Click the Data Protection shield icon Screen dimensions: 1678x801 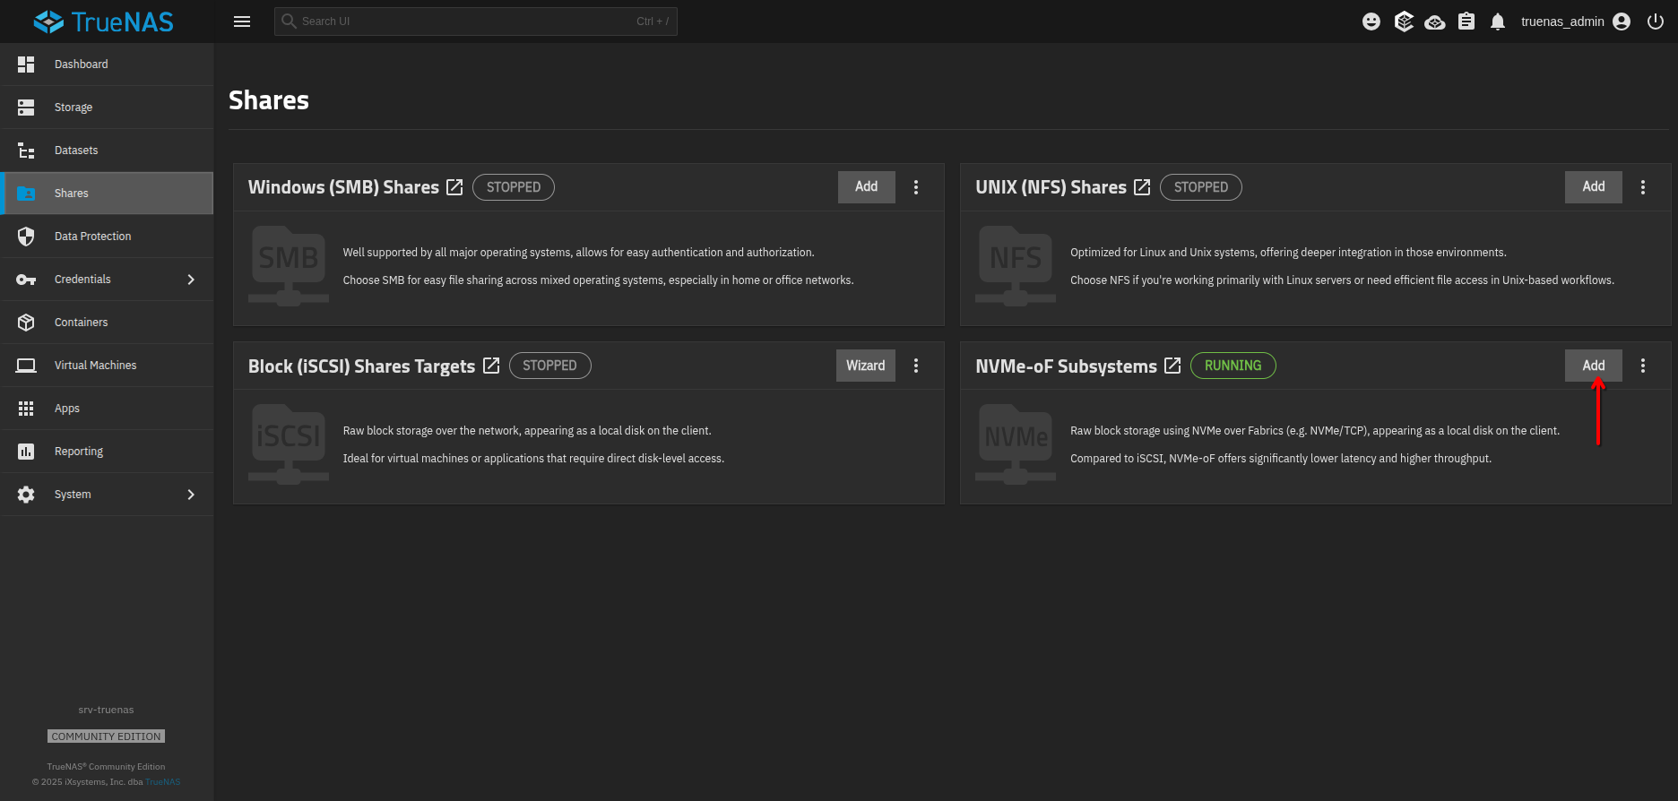click(x=26, y=237)
